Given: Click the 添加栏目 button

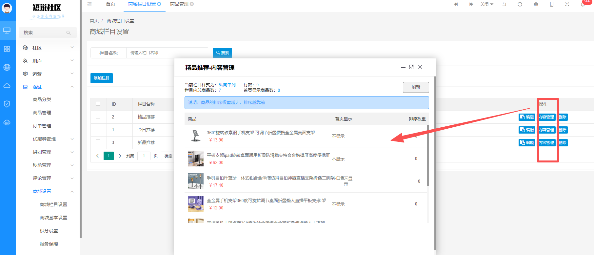Looking at the screenshot, I should tap(102, 78).
